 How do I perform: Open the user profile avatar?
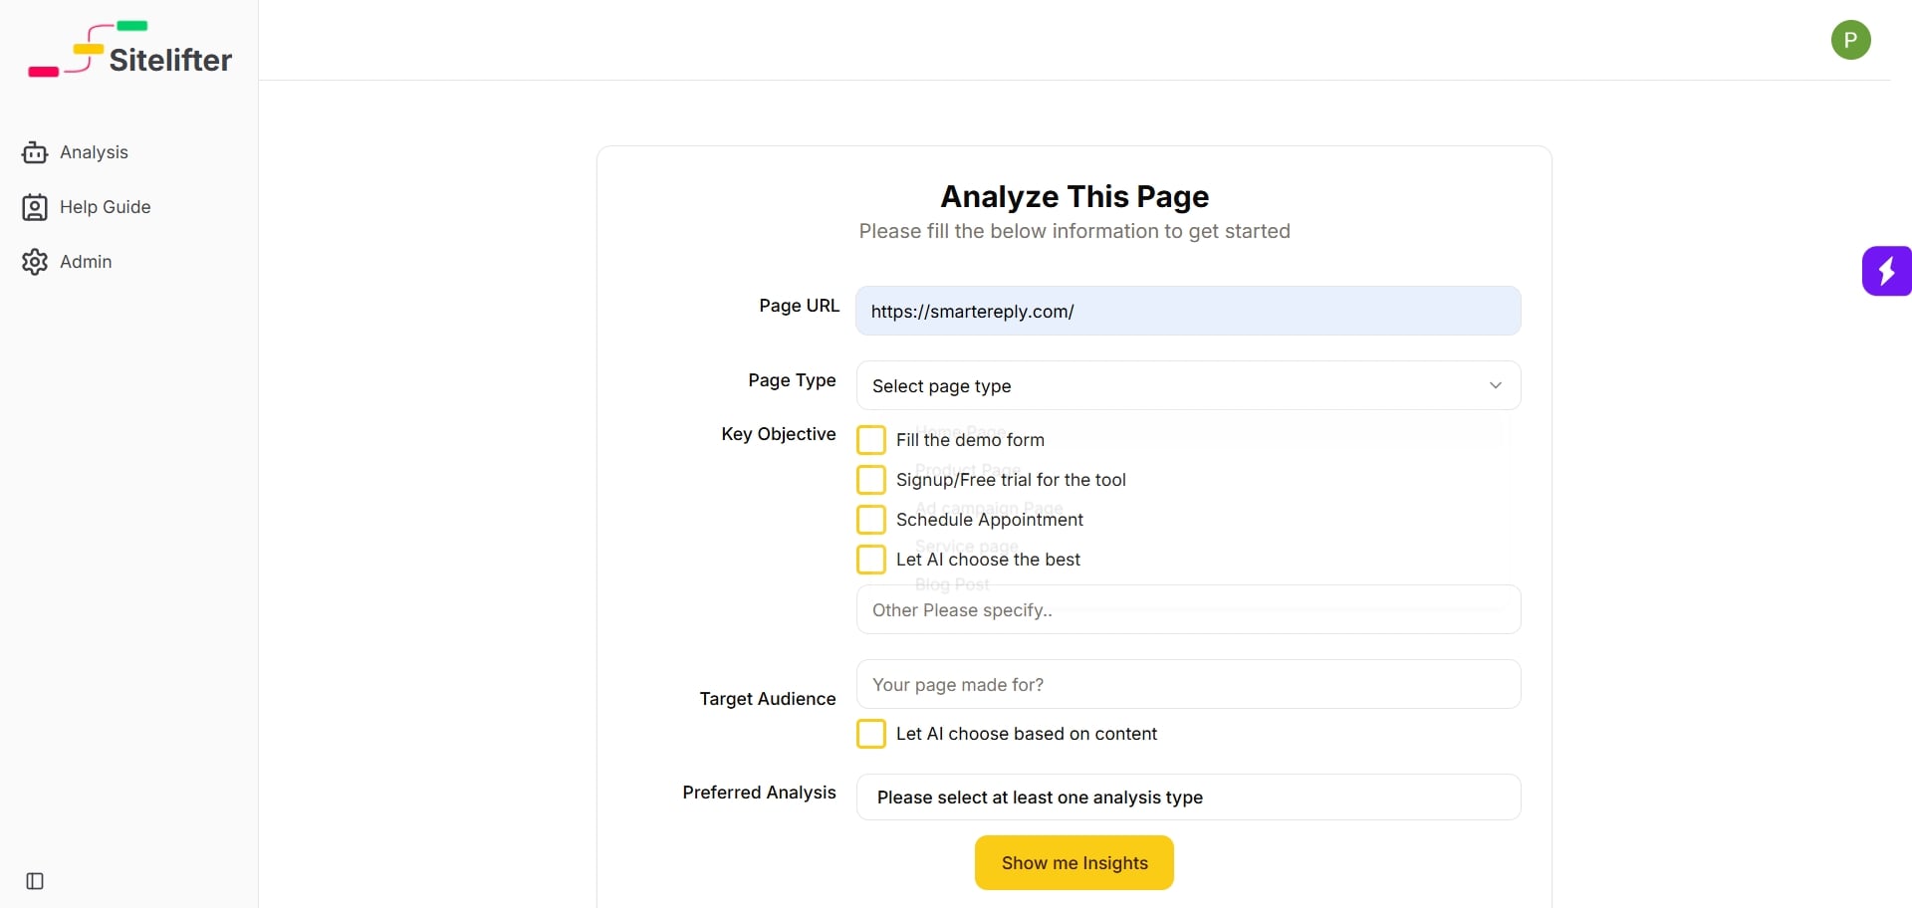1850,40
